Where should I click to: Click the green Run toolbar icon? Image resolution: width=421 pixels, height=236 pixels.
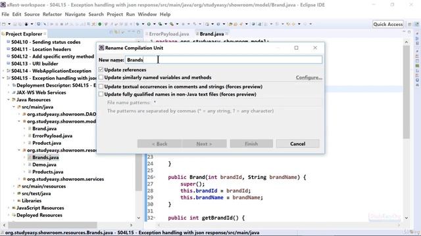point(149,24)
